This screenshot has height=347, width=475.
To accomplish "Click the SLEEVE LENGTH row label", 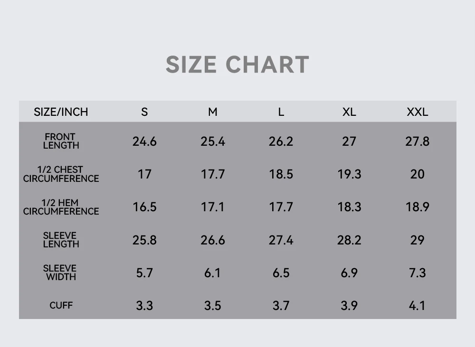I will (61, 240).
